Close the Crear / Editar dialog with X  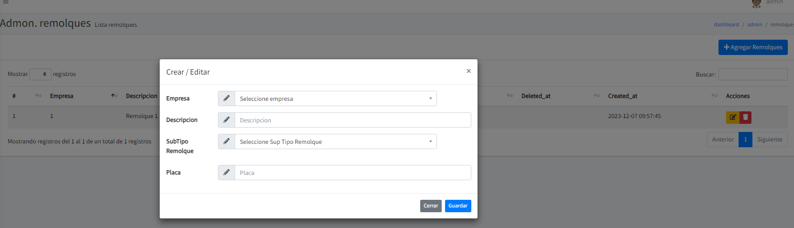(x=468, y=71)
